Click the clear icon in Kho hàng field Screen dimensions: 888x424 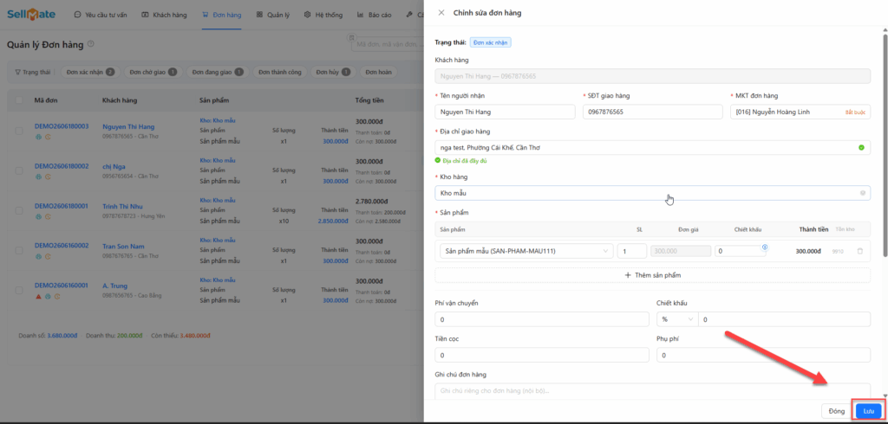coord(863,193)
